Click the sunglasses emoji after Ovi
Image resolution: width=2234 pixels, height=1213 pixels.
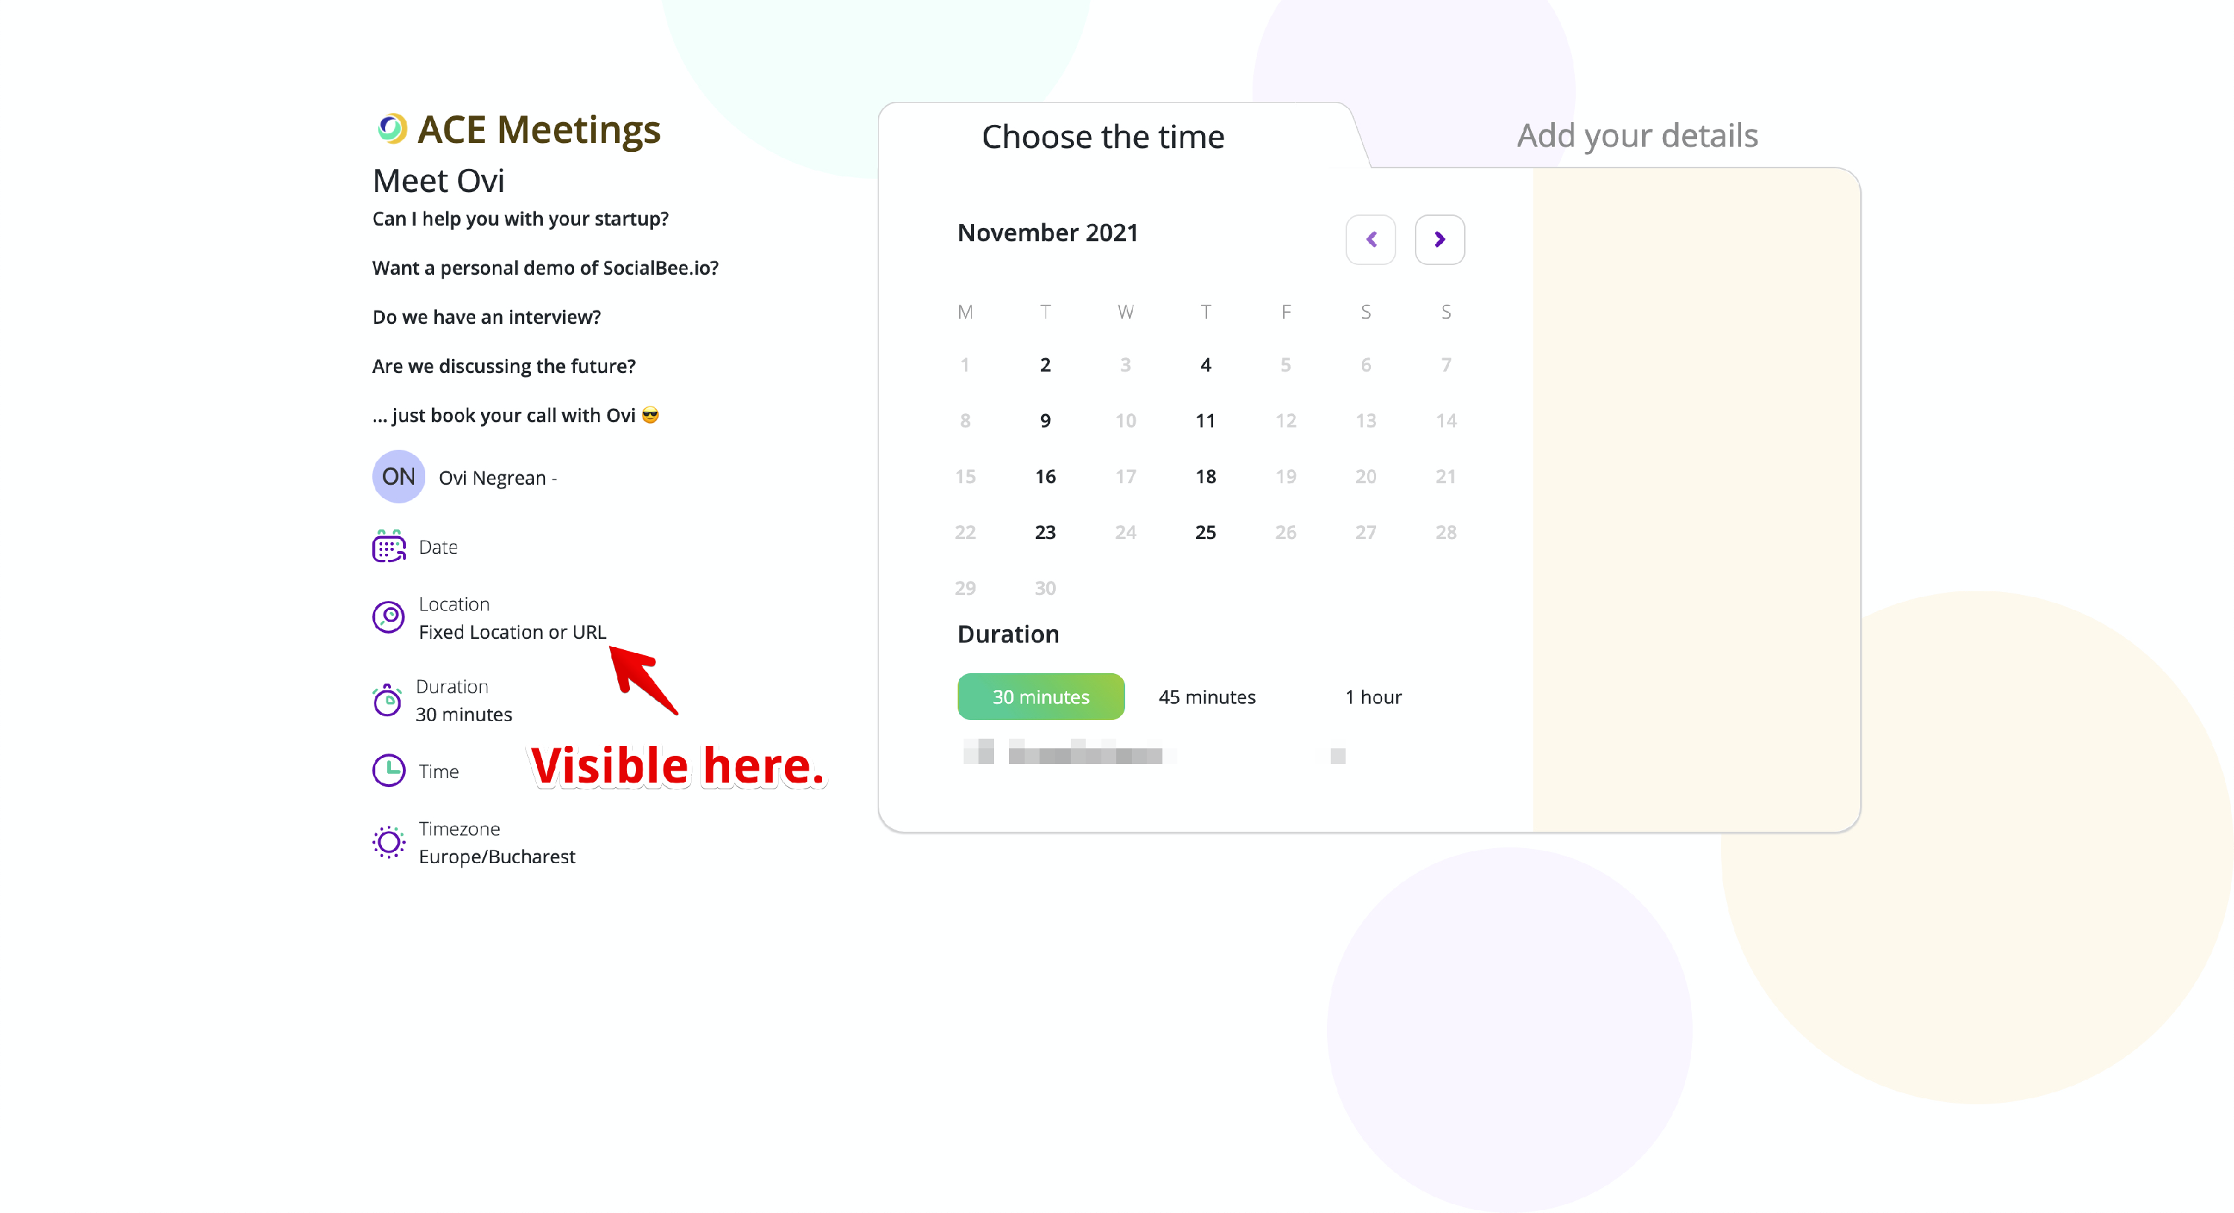pyautogui.click(x=650, y=416)
